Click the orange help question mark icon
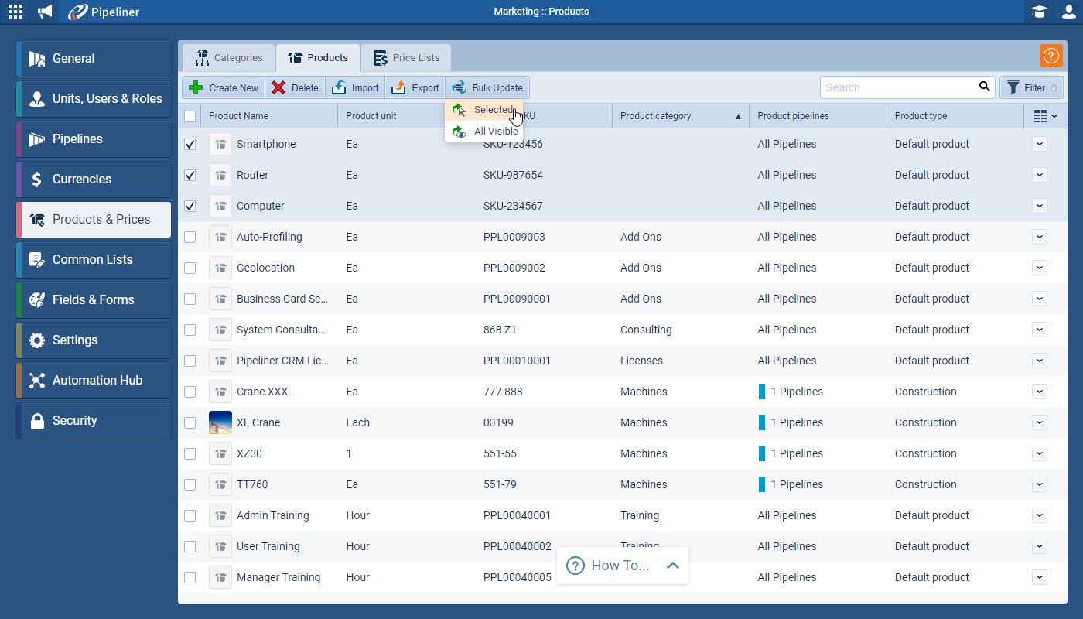 [x=1051, y=56]
